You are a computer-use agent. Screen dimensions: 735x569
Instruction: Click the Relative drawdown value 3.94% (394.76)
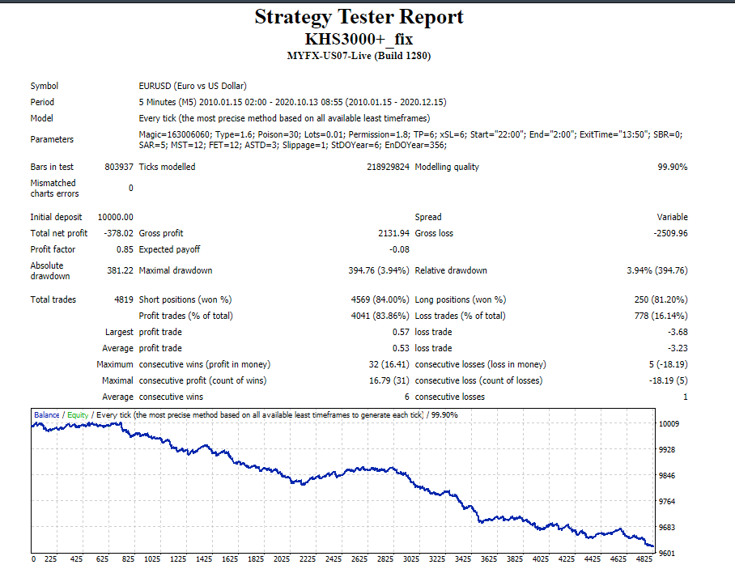[x=657, y=270]
